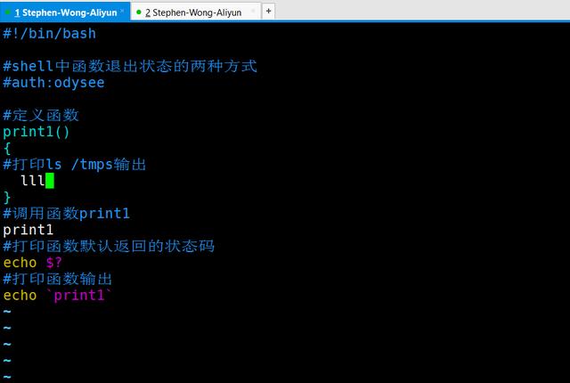Click the white "print1" function call line
Viewport: 570px width, 383px height.
[28, 230]
